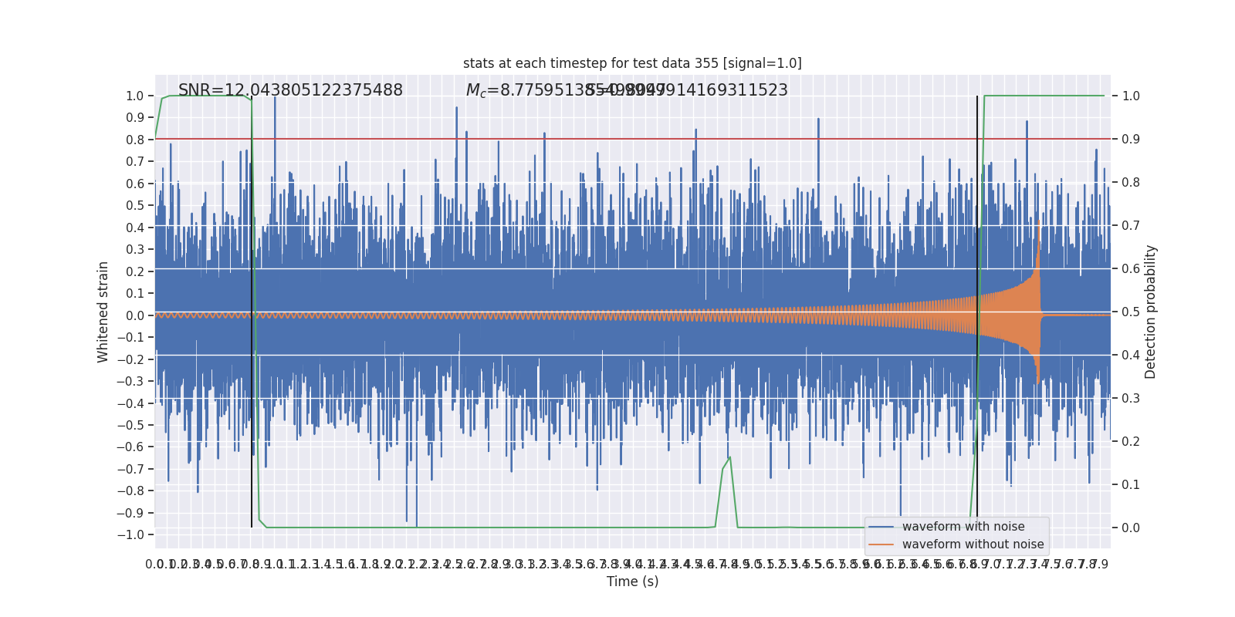1235x617 pixels.
Task: Click the orange legend line swatch
Action: tap(881, 545)
